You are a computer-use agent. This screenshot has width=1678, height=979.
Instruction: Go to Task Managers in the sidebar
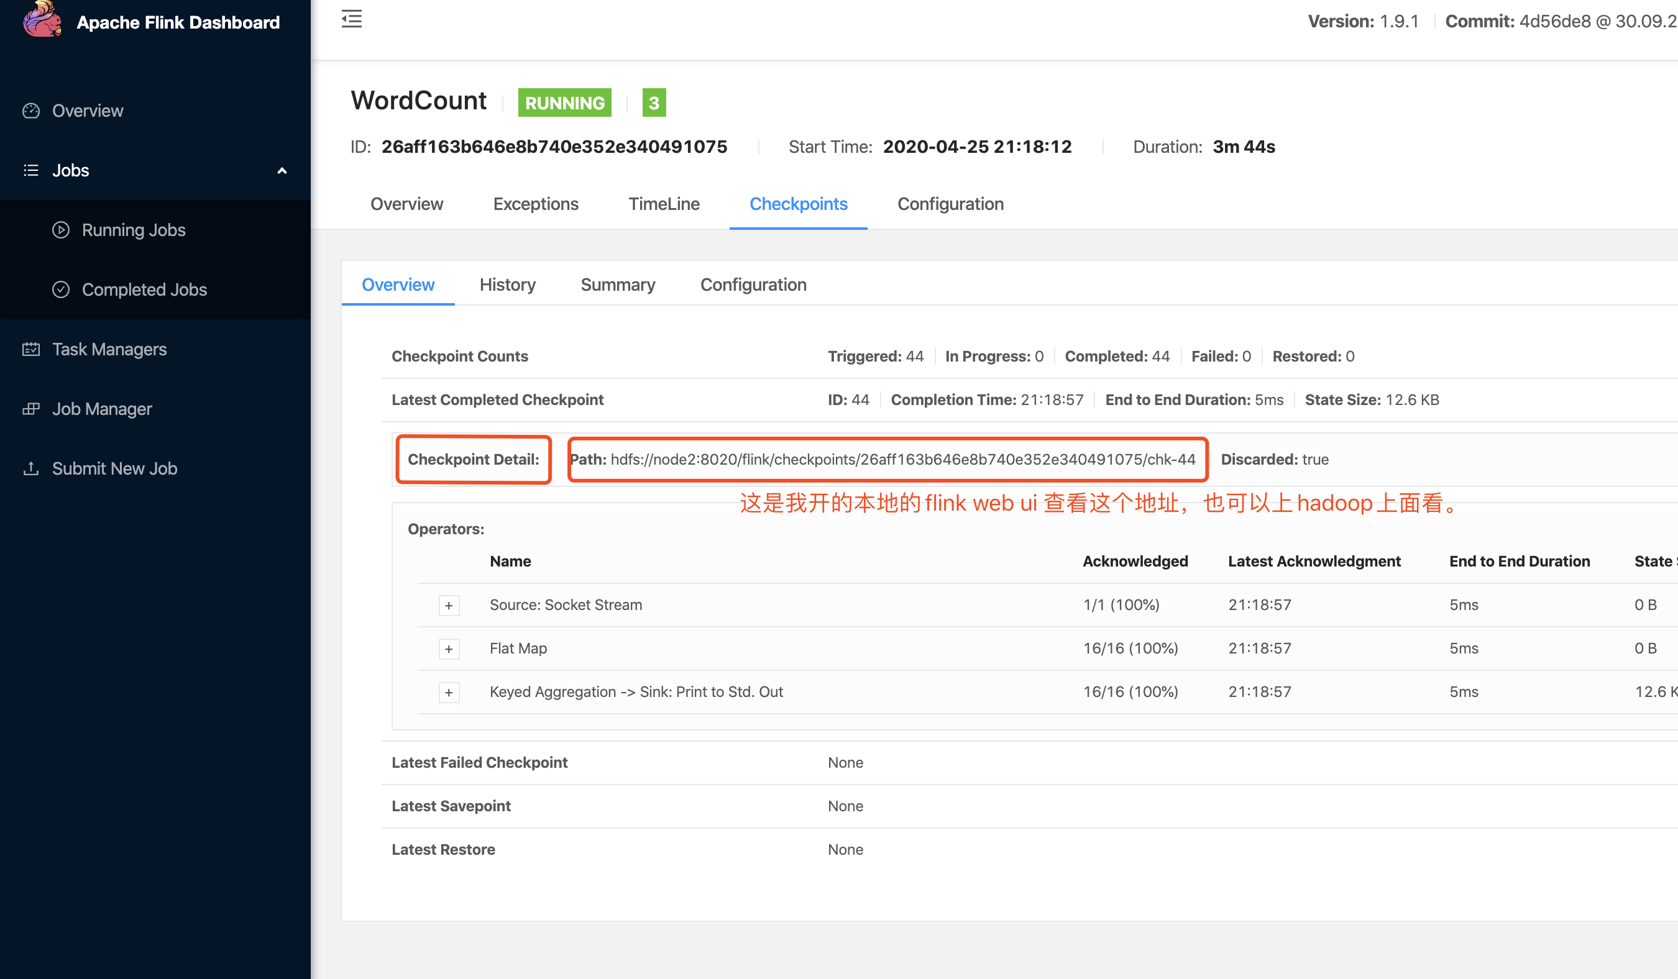click(x=109, y=348)
